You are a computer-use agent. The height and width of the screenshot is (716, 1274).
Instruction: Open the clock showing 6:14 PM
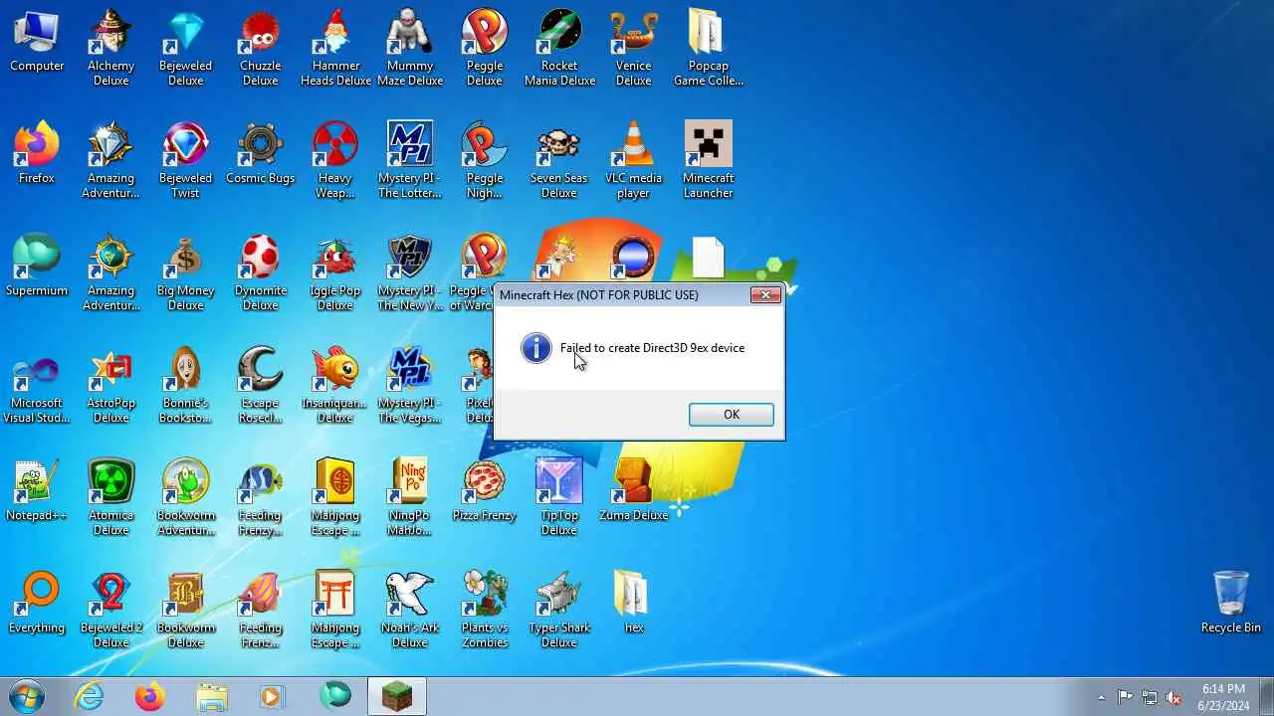click(x=1223, y=697)
